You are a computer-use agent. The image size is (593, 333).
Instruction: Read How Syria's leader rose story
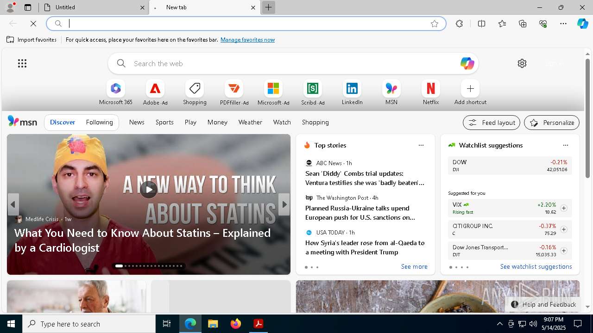[365, 247]
